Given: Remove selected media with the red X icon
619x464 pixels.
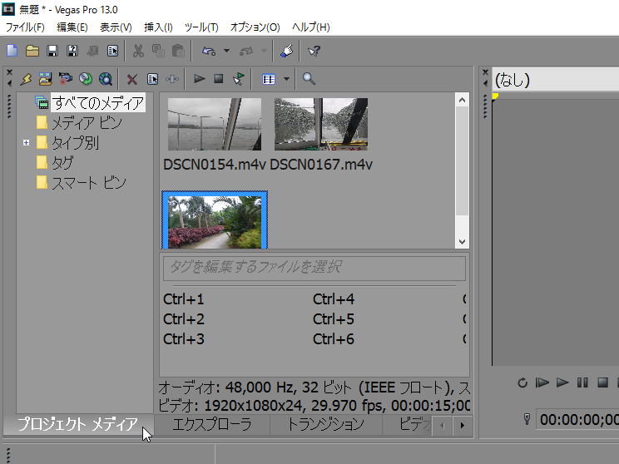Looking at the screenshot, I should 131,79.
